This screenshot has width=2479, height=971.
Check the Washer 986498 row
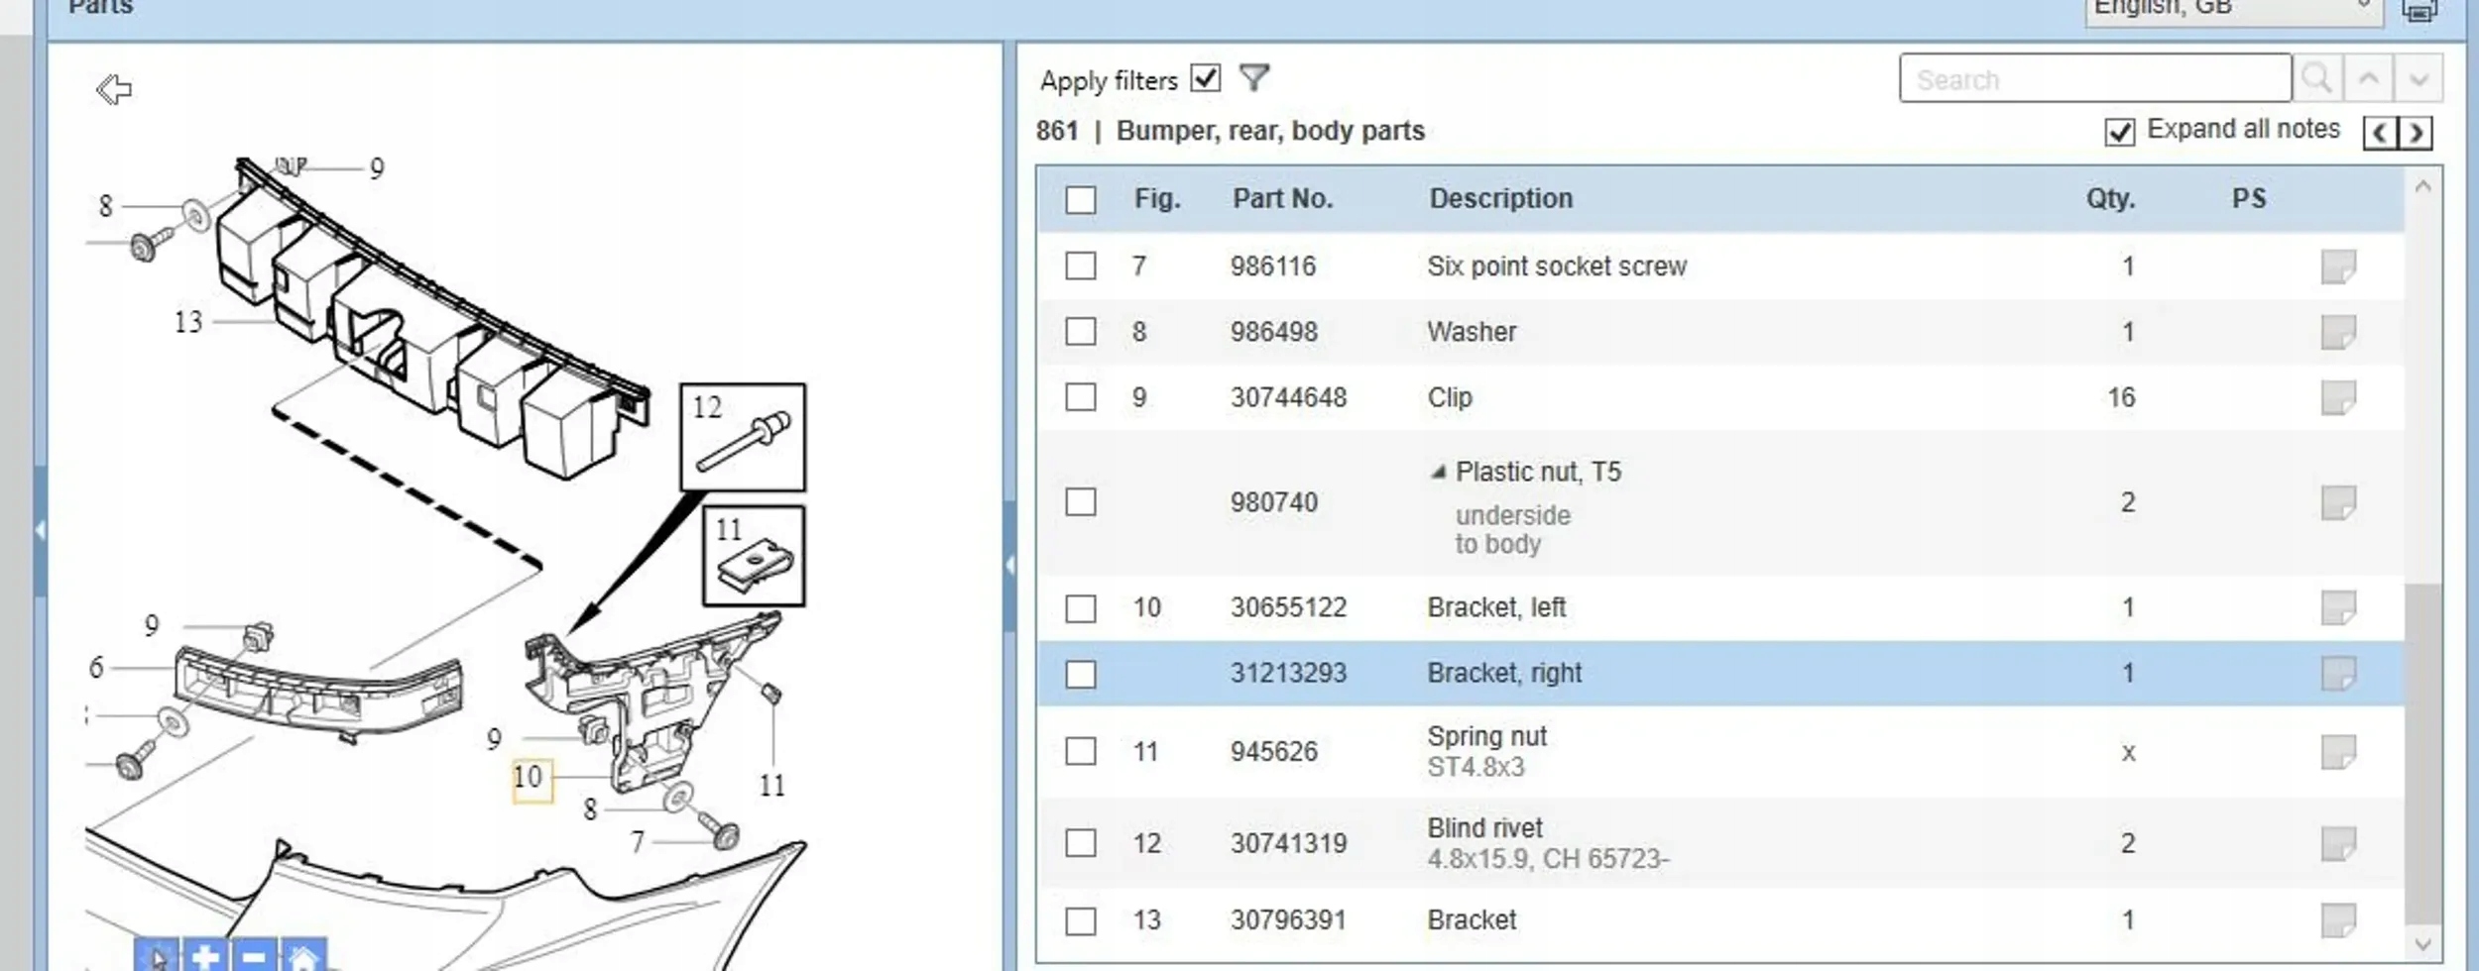click(x=1081, y=331)
